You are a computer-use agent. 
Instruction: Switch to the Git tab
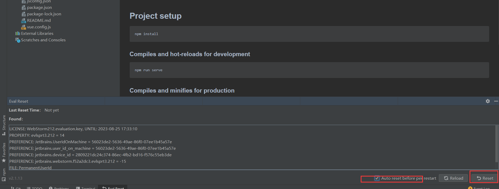coord(16,187)
